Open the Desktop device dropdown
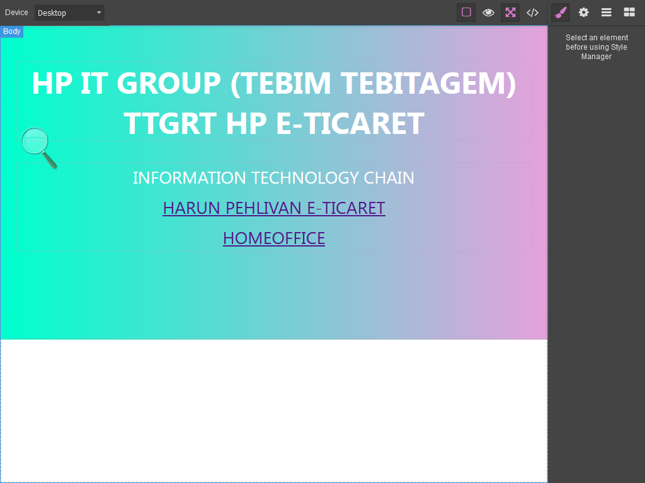 pos(69,13)
